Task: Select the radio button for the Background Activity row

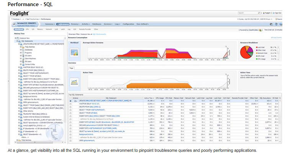Action: 70,135
